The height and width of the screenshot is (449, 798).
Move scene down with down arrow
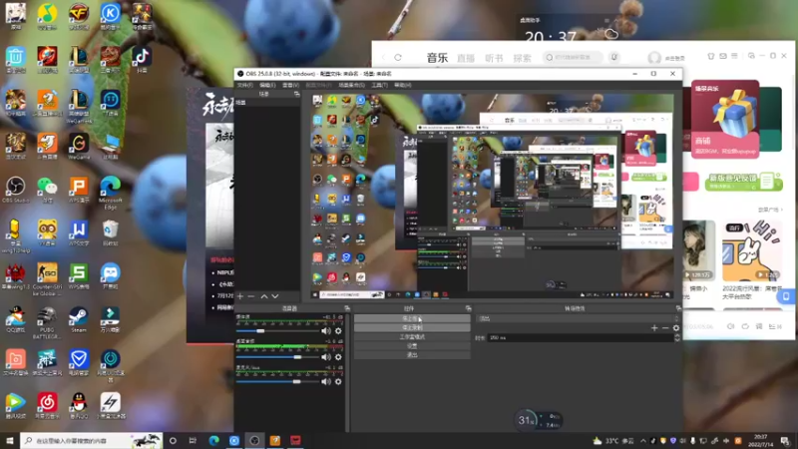point(275,296)
